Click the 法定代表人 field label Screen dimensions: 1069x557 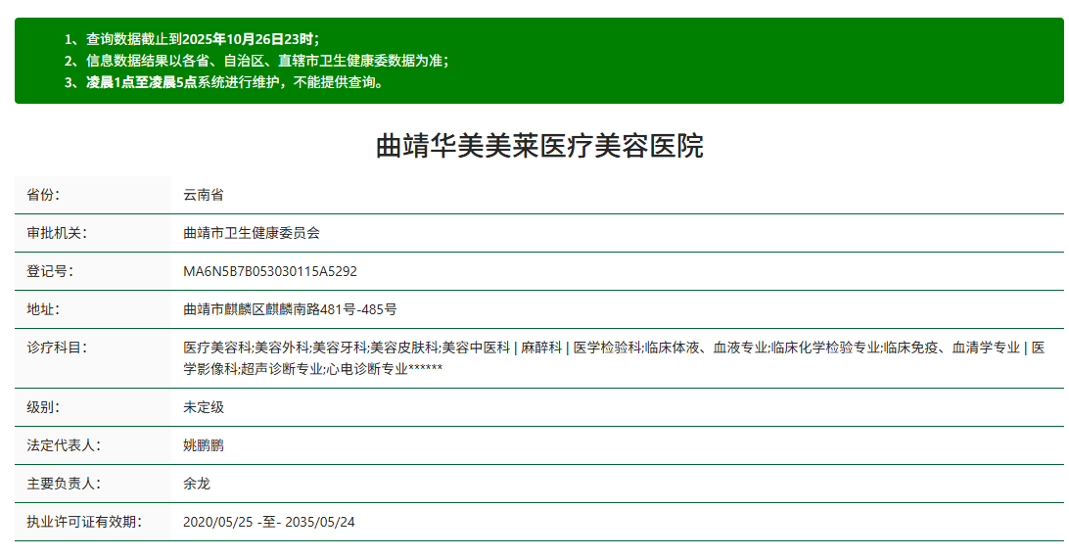pos(64,445)
